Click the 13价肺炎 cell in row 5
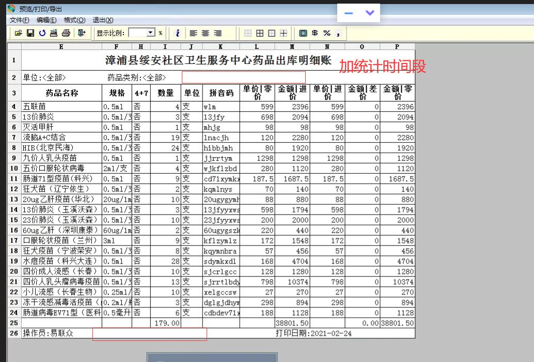The image size is (534, 362). (x=61, y=117)
